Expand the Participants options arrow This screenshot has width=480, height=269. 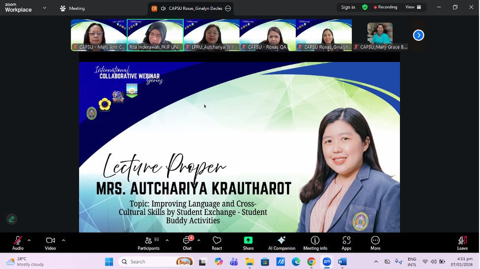click(x=167, y=240)
